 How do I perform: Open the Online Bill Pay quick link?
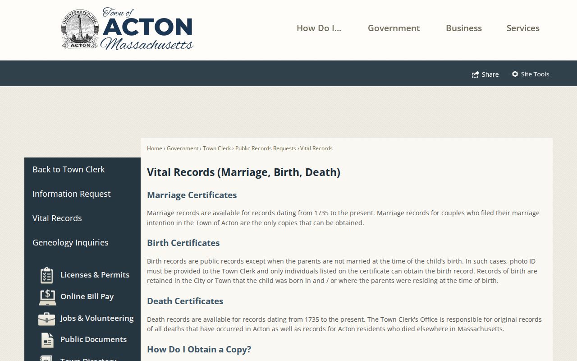coord(87,296)
